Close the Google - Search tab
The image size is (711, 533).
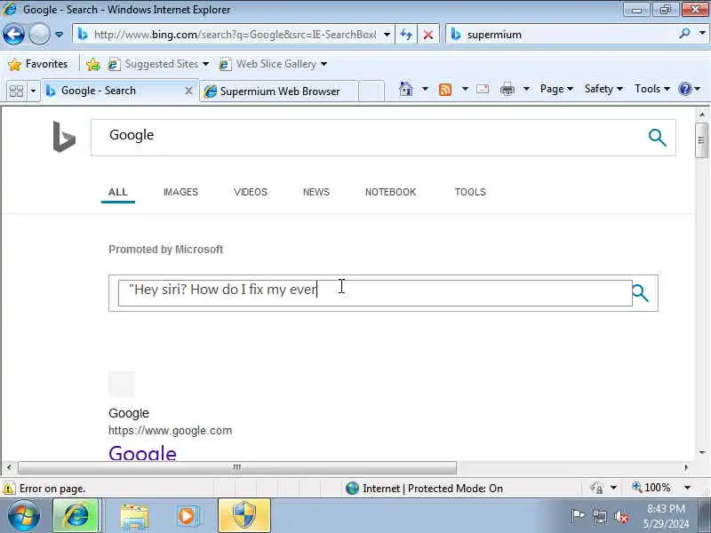pos(188,91)
